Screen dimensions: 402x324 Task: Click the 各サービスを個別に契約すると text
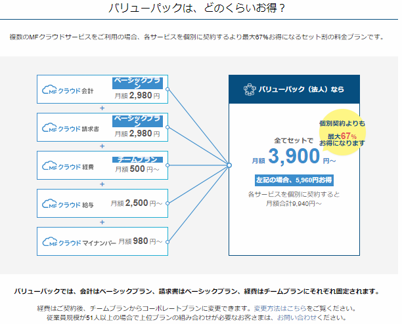coord(294,194)
